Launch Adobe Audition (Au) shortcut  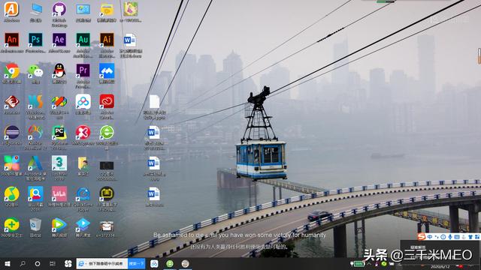pos(83,40)
